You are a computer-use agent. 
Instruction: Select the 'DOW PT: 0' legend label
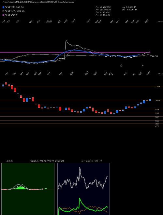(11, 15)
